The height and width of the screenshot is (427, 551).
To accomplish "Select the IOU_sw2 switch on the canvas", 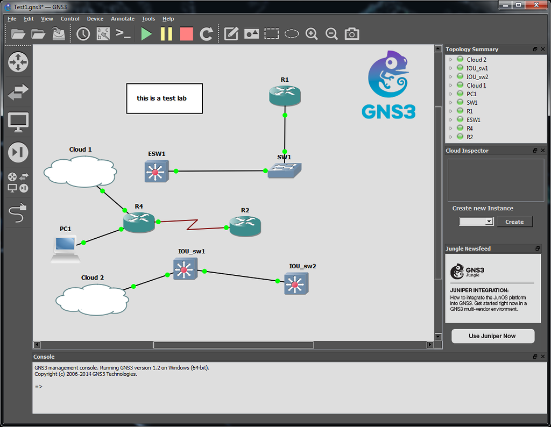I will pyautogui.click(x=296, y=283).
